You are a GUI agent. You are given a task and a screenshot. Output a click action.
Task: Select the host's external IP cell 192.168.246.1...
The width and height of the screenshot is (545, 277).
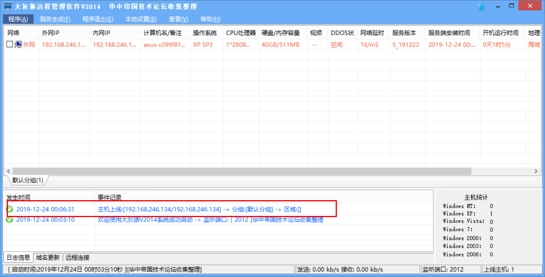point(64,45)
